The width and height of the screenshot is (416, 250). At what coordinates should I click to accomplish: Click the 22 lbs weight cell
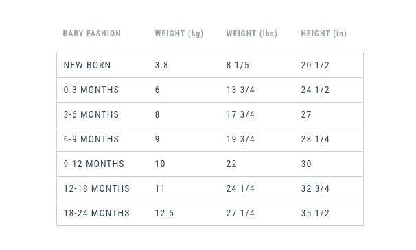click(231, 164)
